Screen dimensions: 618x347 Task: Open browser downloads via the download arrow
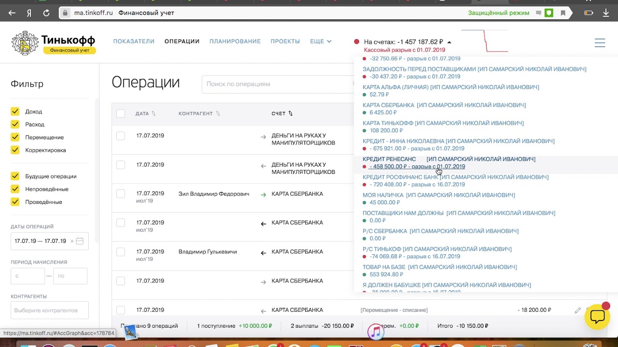605,13
